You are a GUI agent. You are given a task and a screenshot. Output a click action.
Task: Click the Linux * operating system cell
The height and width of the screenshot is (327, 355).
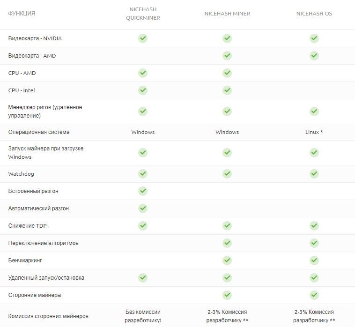(314, 132)
